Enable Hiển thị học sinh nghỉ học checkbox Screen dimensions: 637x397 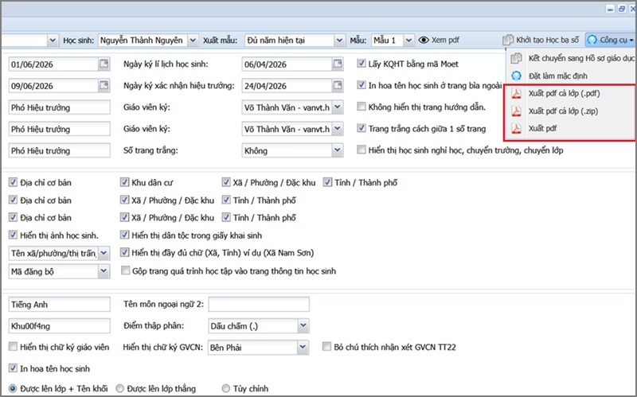(361, 150)
